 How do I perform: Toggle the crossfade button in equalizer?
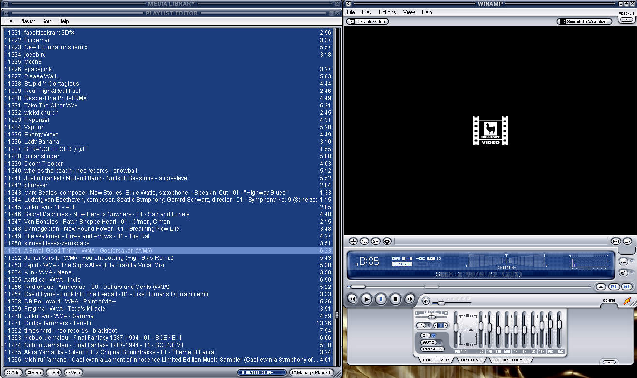(x=421, y=325)
